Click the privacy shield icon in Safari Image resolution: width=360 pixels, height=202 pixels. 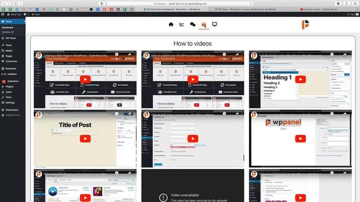[102, 4]
